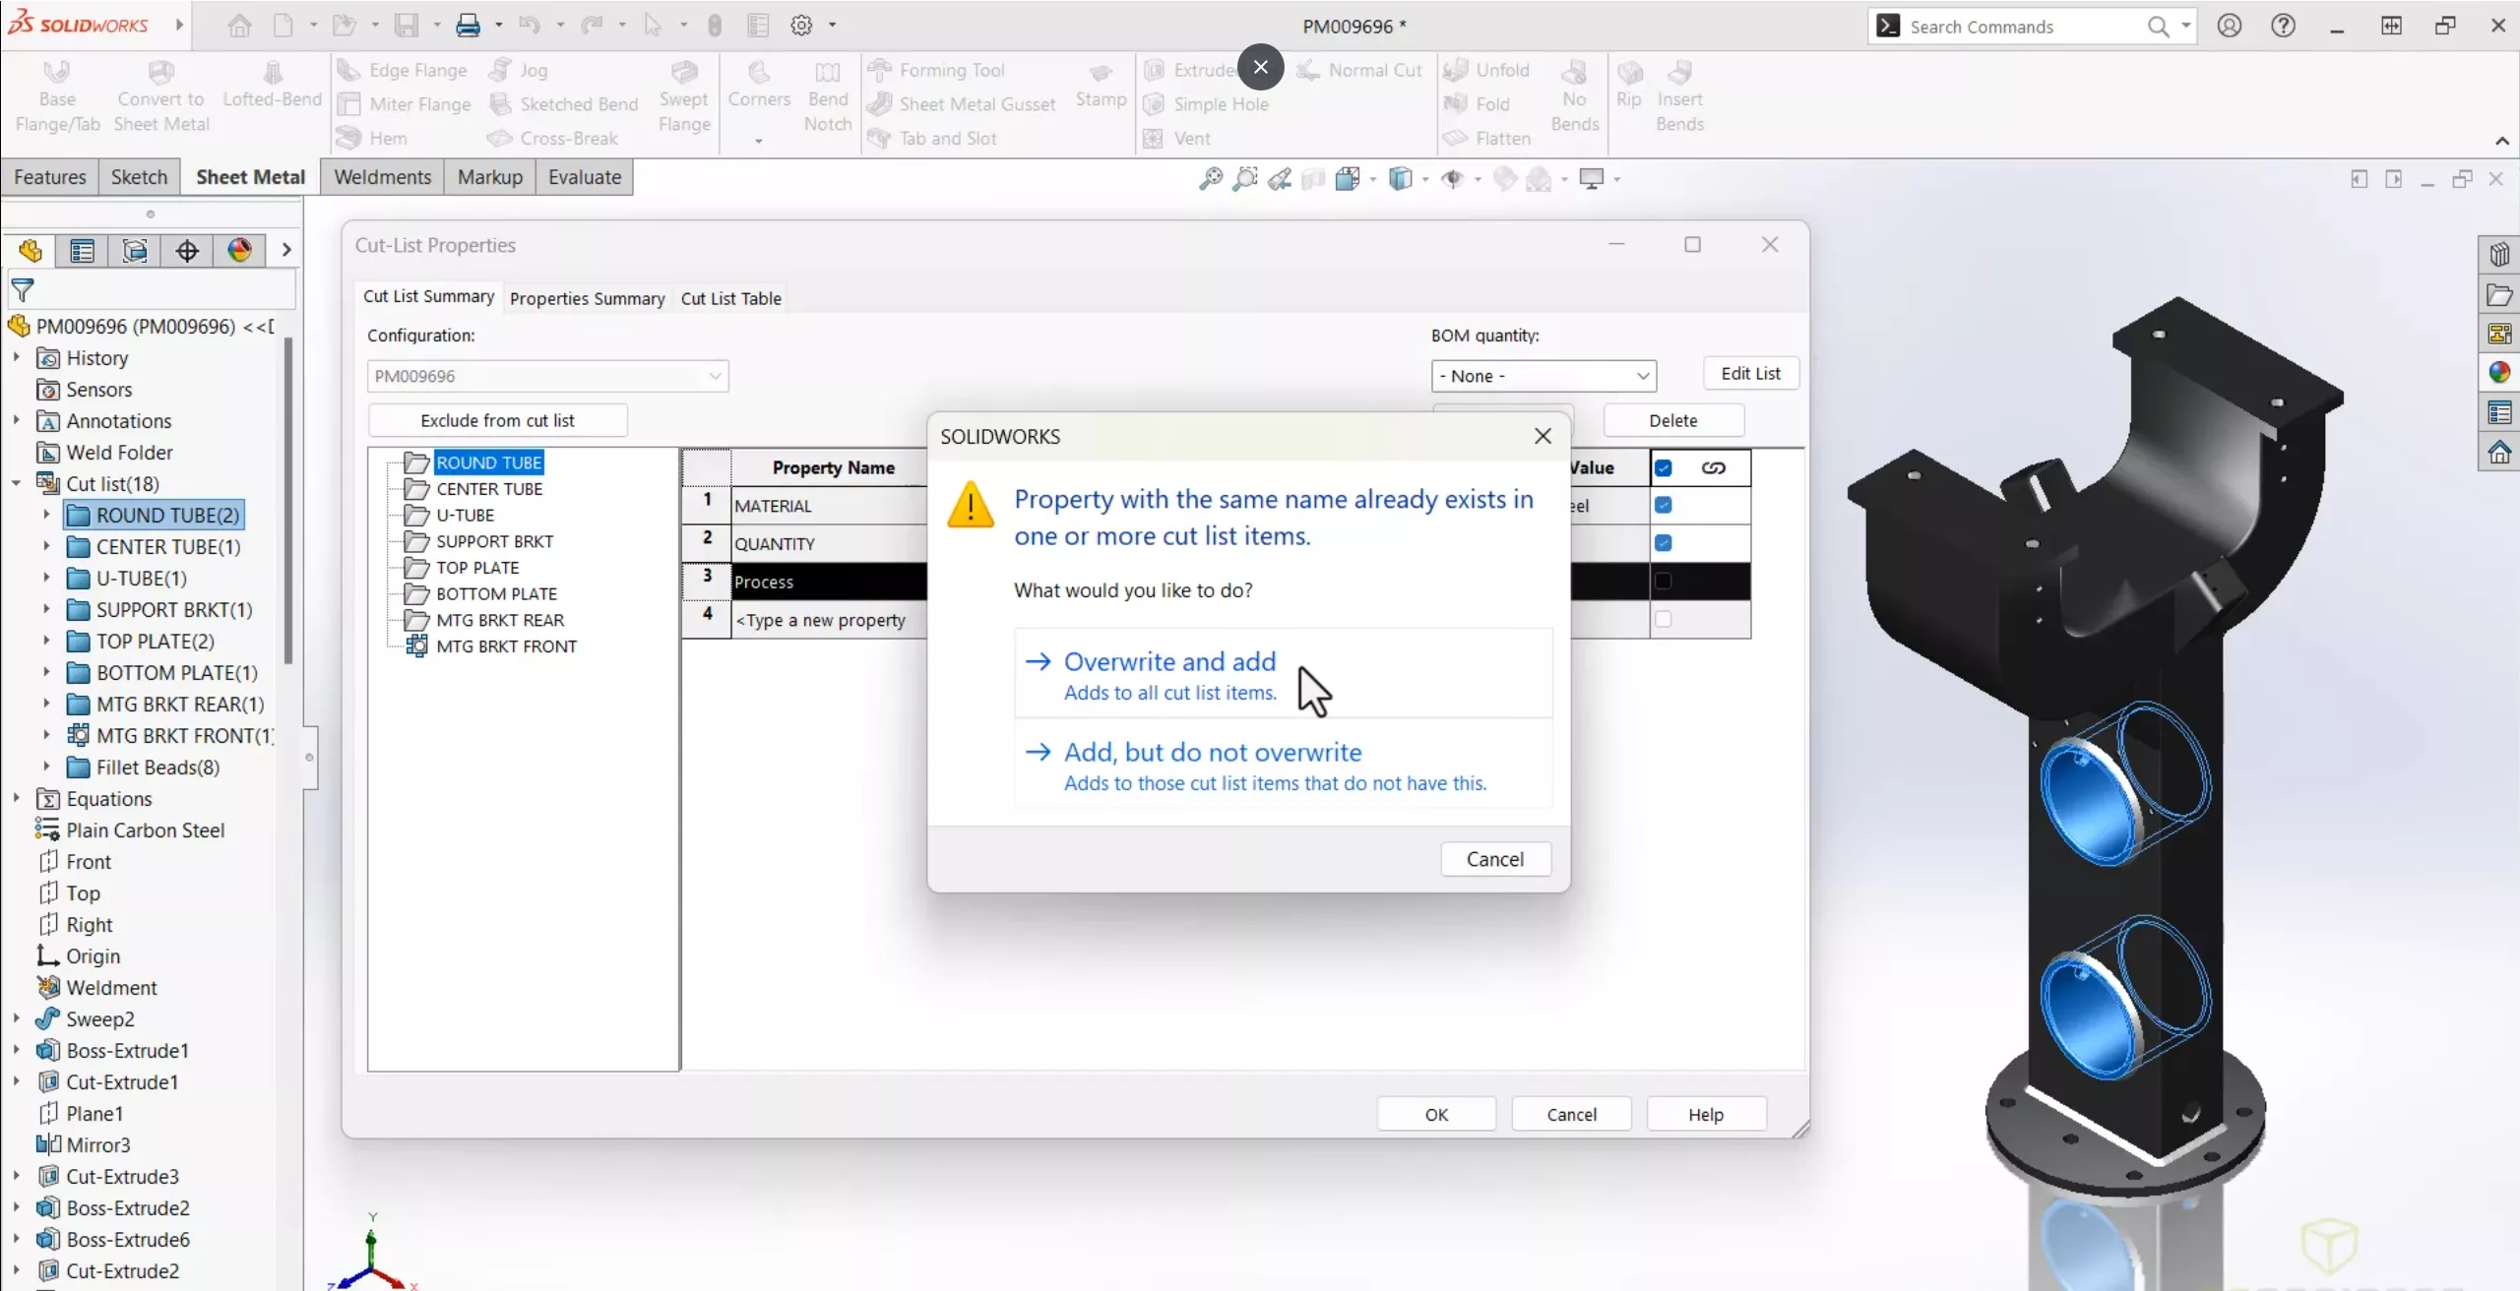Open the DisplayManager color ball tab

[x=239, y=251]
